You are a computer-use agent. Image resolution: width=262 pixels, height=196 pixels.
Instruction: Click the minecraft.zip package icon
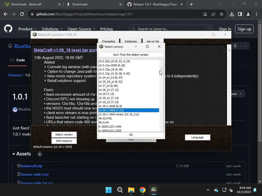pos(19,166)
